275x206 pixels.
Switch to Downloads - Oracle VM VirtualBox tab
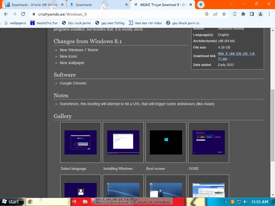pos(33,5)
